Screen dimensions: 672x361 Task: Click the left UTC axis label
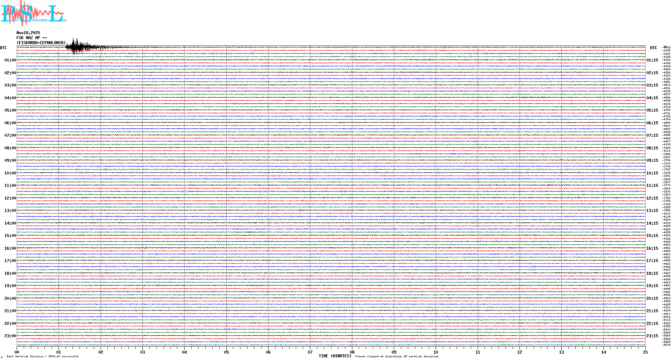coord(3,48)
